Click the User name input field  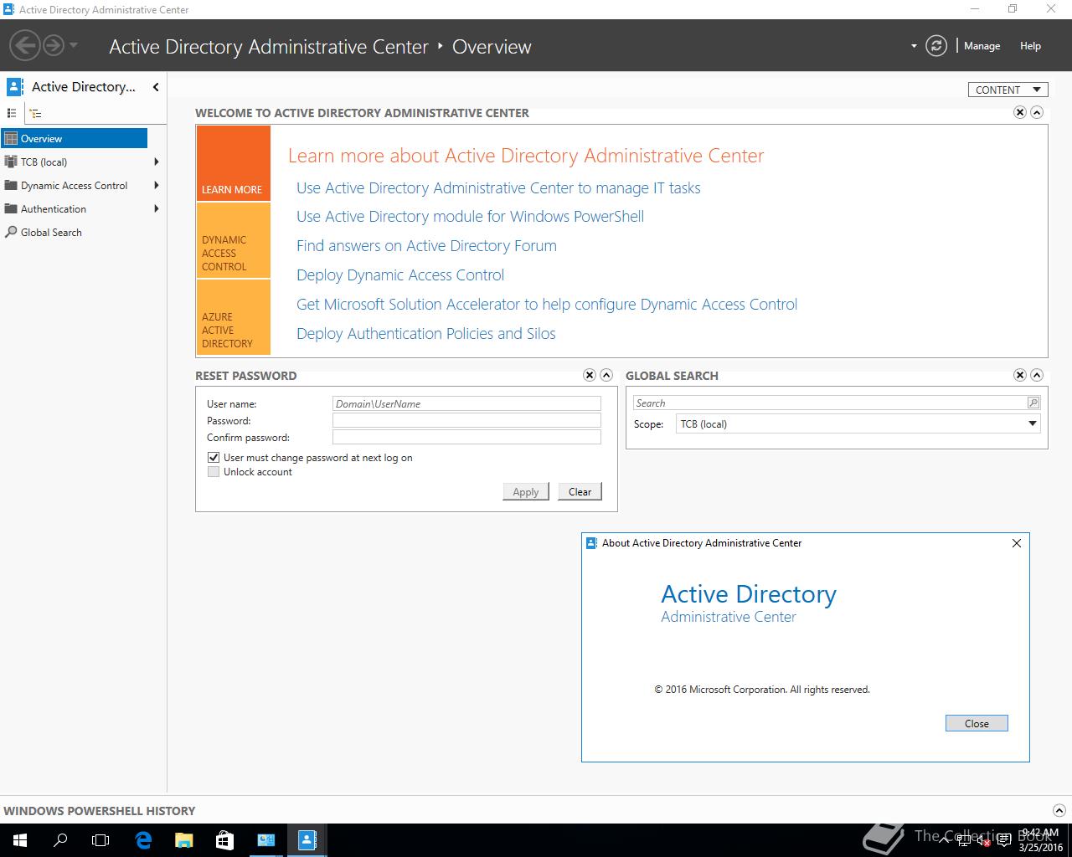coord(466,403)
